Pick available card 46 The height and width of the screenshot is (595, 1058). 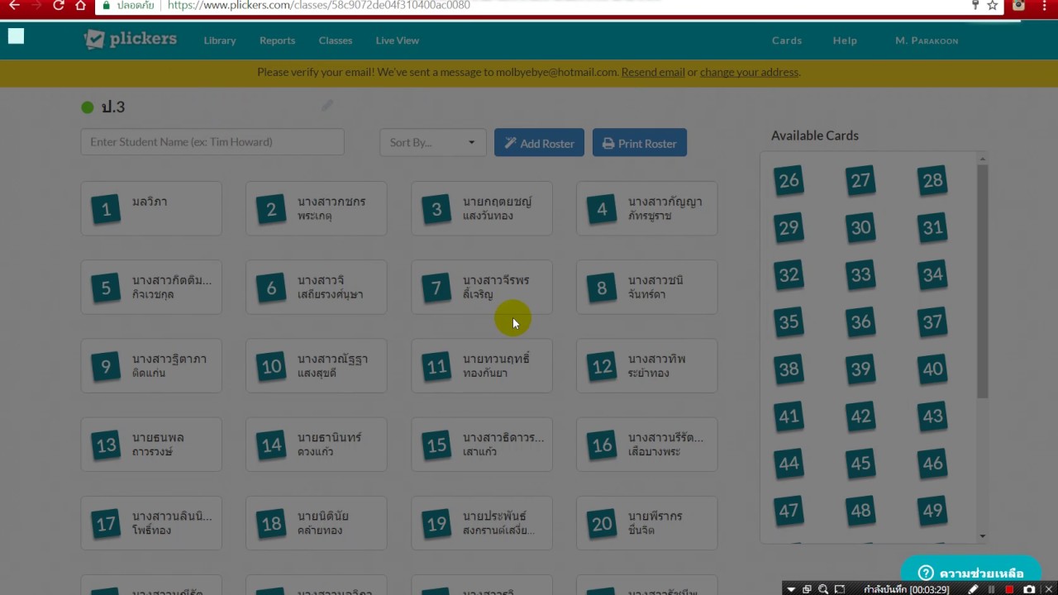pyautogui.click(x=932, y=463)
